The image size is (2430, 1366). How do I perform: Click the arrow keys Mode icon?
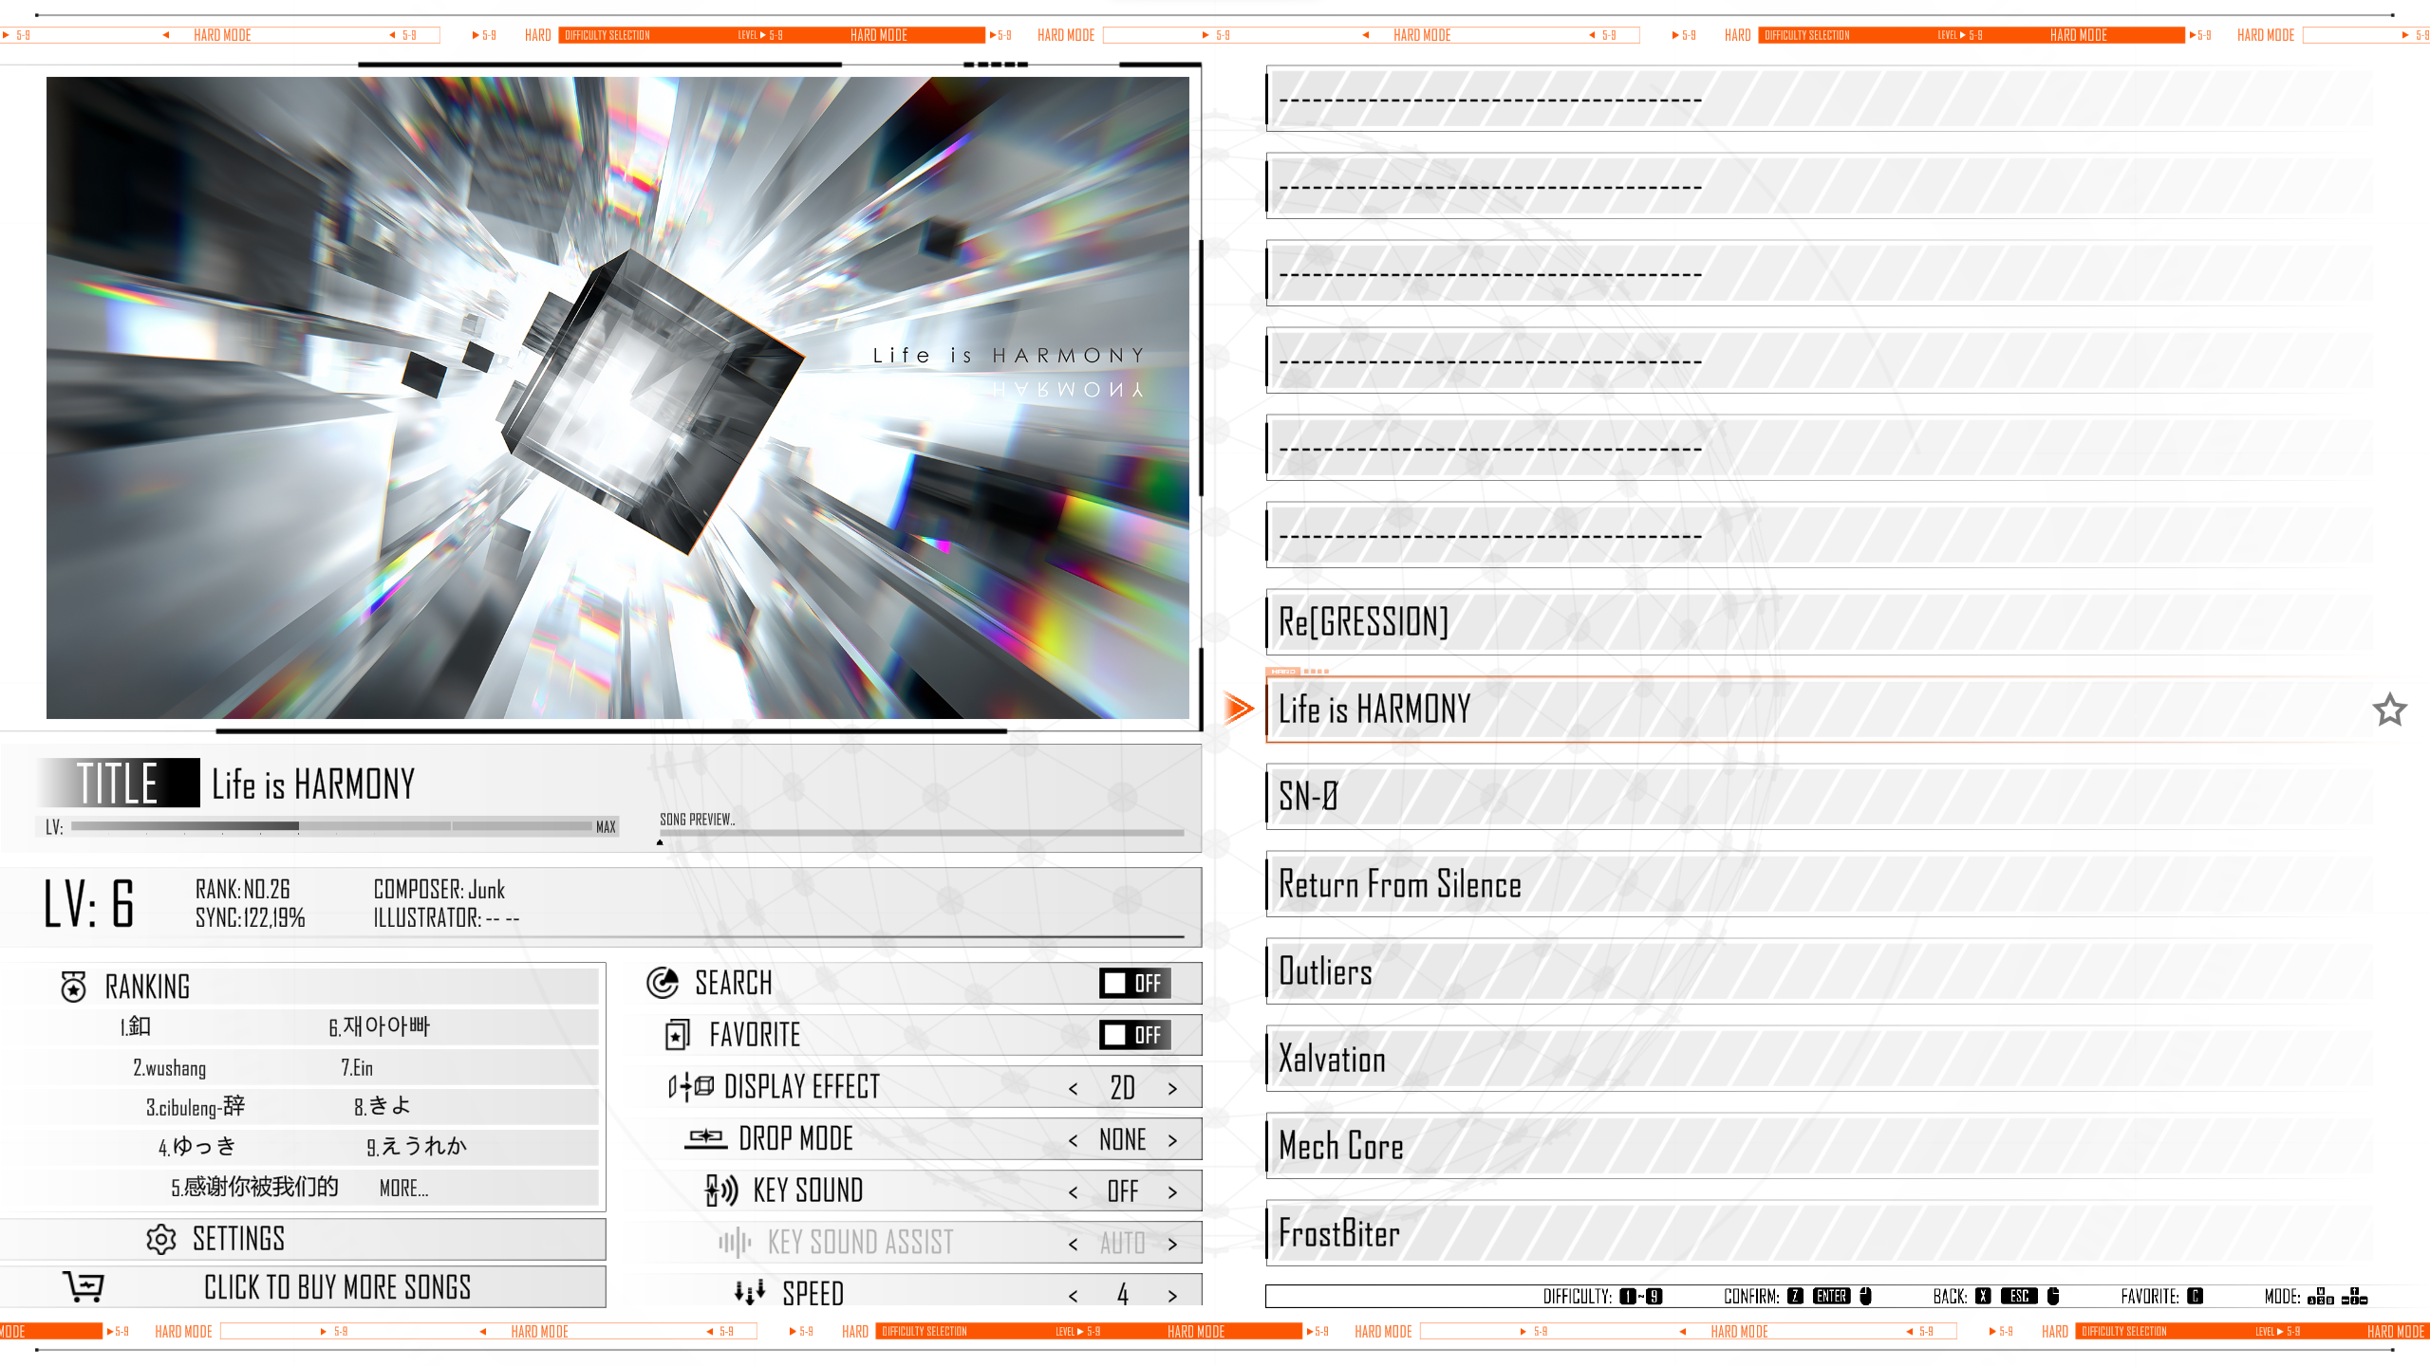coord(2355,1297)
